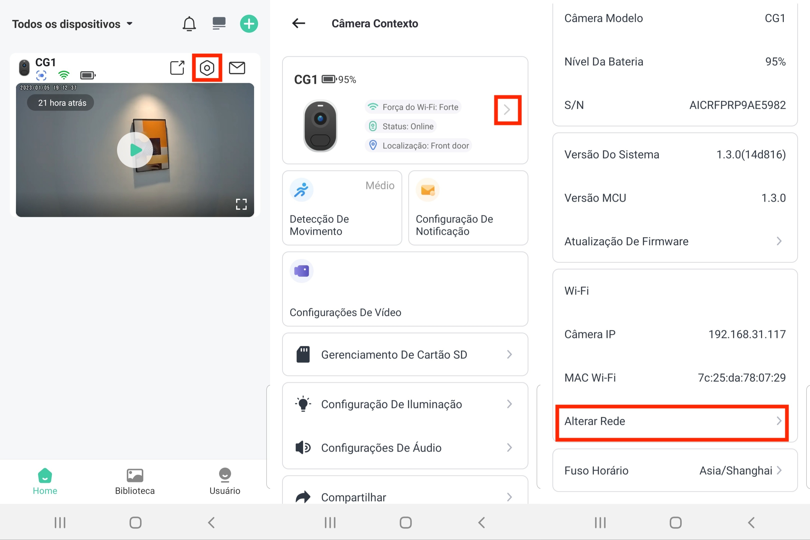
Task: Switch multi-screen view icon in header
Action: pyautogui.click(x=219, y=24)
